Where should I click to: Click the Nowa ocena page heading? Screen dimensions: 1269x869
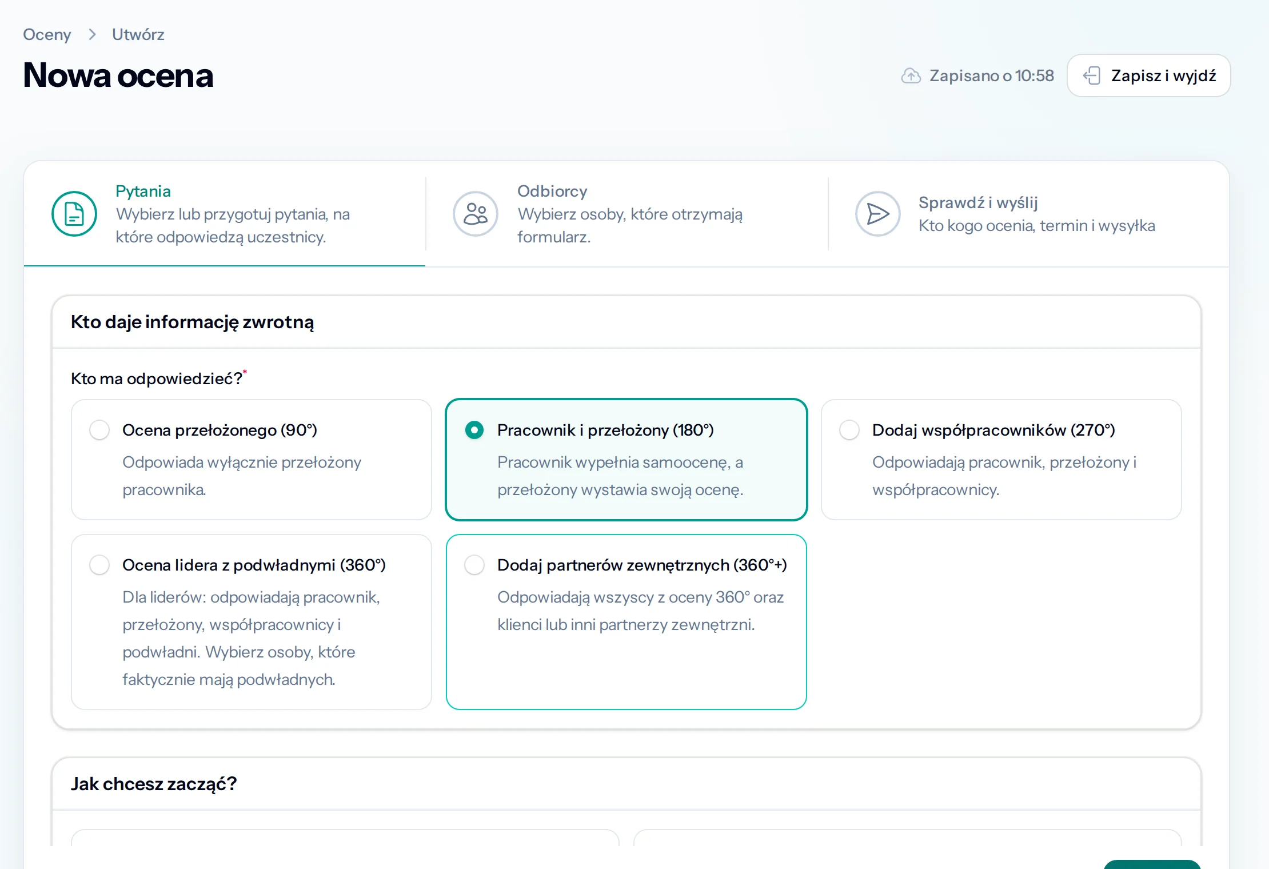click(x=118, y=75)
